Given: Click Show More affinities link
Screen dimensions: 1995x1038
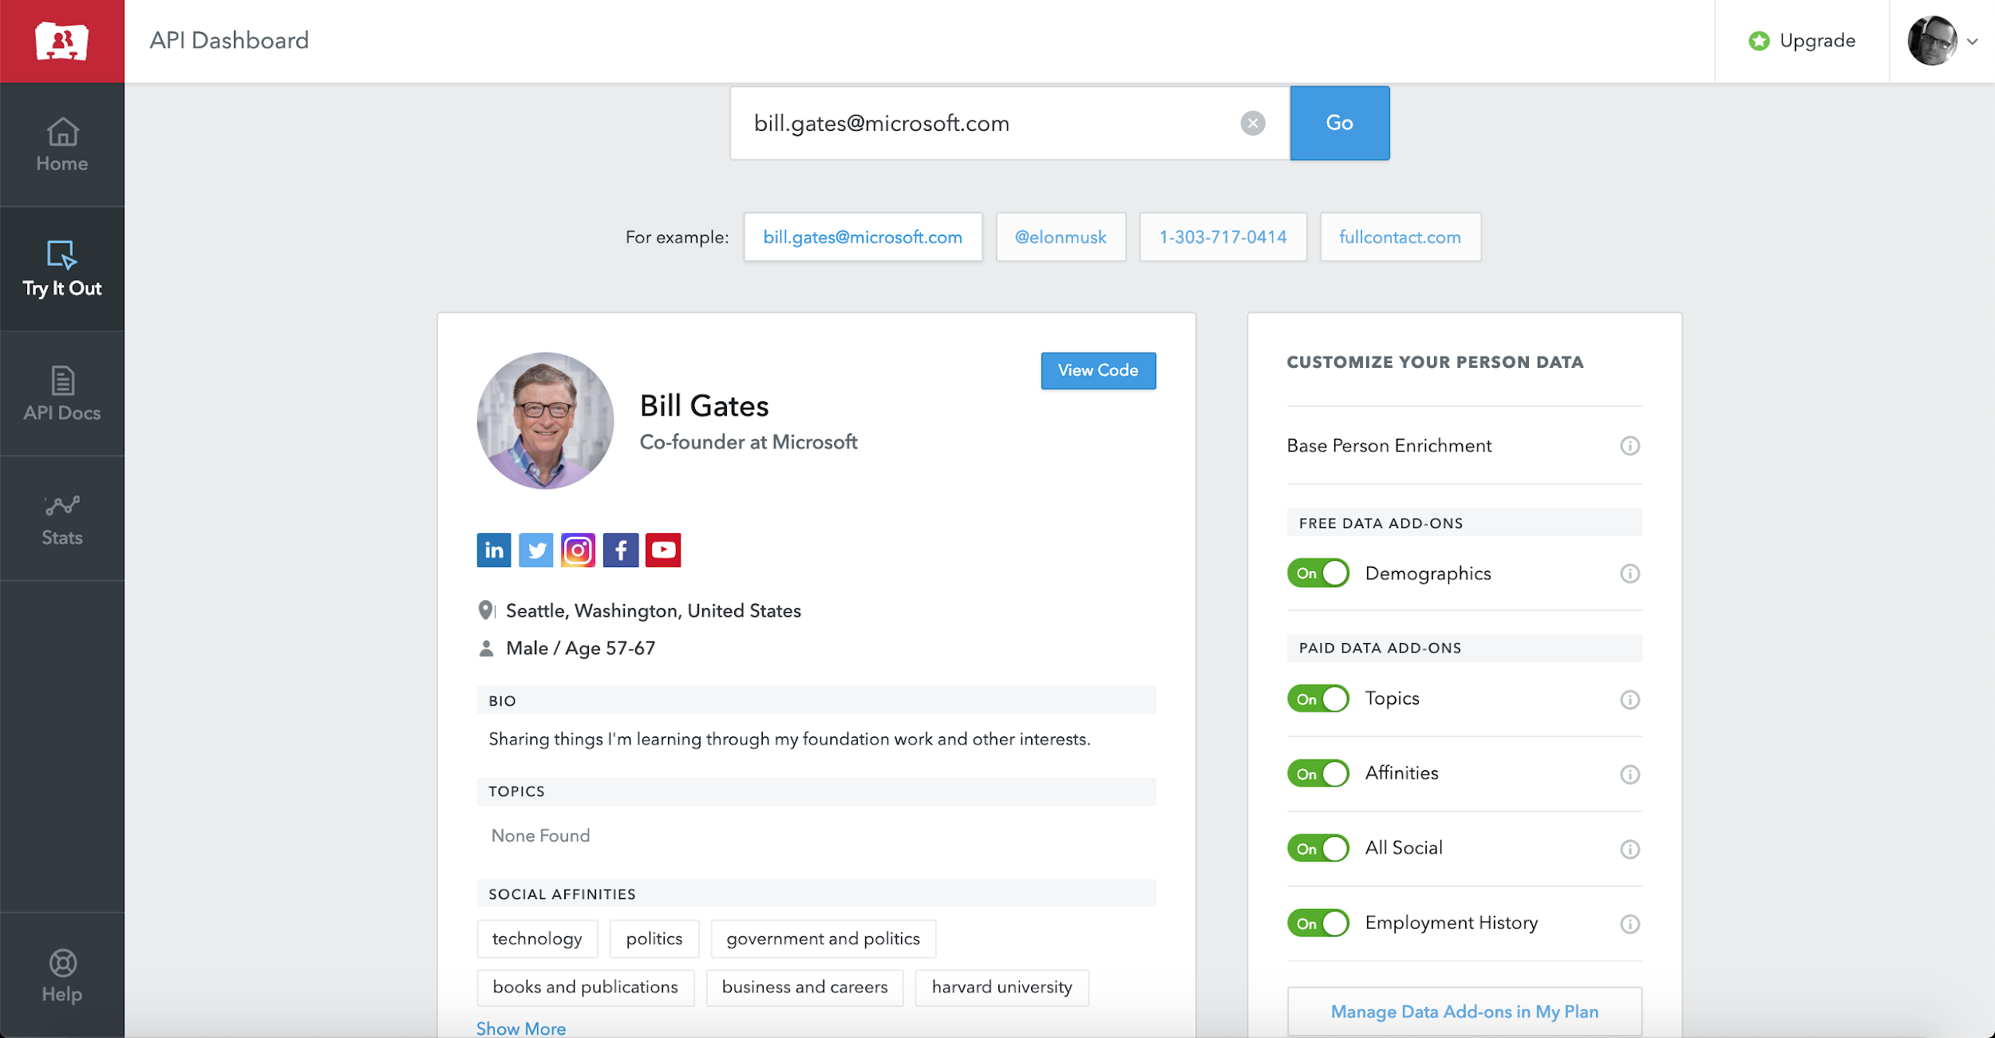Looking at the screenshot, I should pos(521,1028).
